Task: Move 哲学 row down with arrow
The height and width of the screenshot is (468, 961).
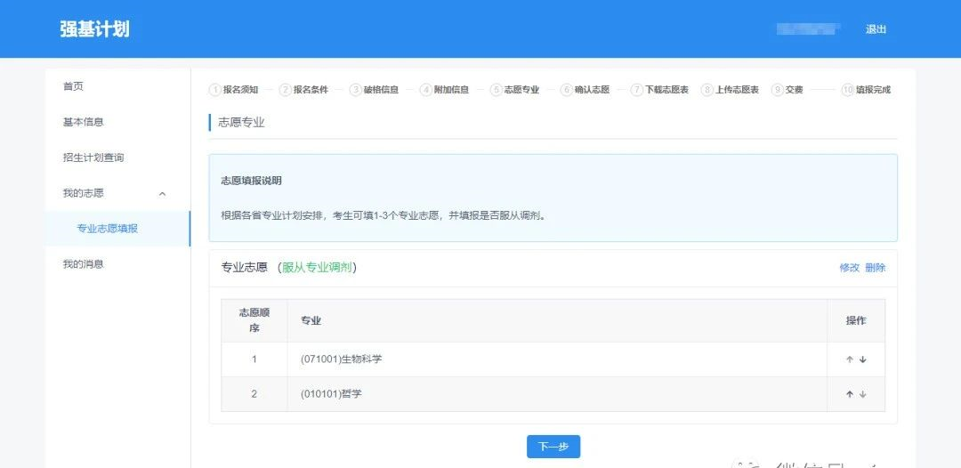Action: click(x=863, y=394)
